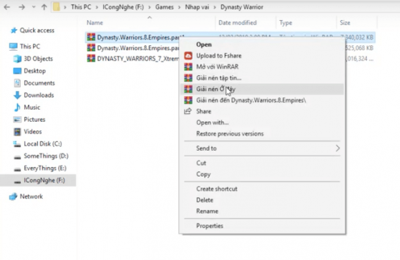Click the WinRAR icon beside 'Giải nén Ở đây'
The height and width of the screenshot is (260, 400).
[x=188, y=89]
